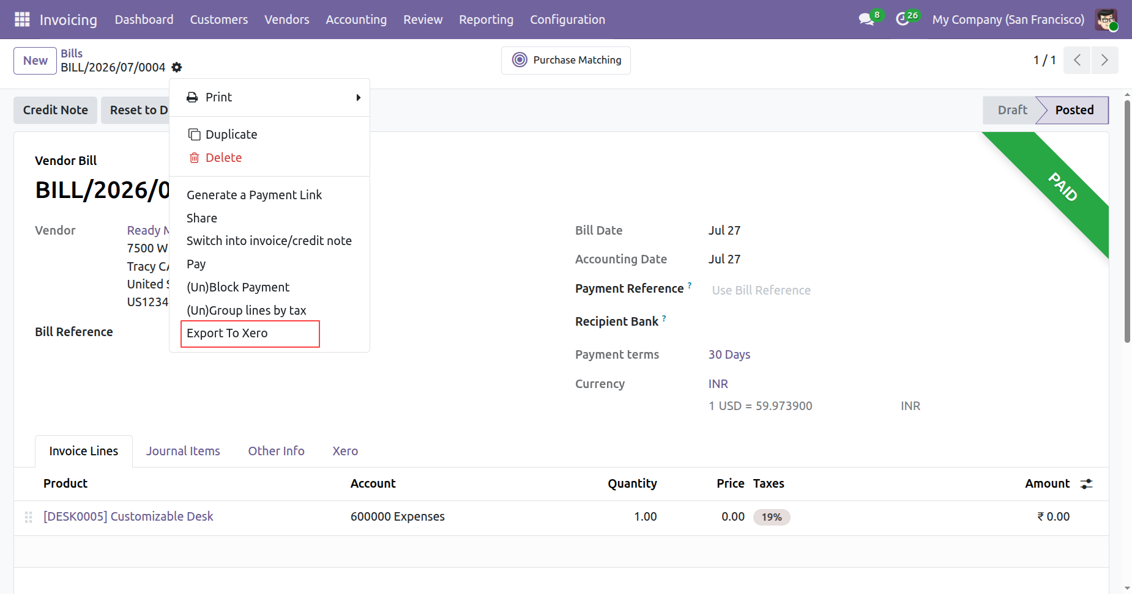Screen dimensions: 1132x594
Task: Click the Credit Note button
Action: pos(56,110)
